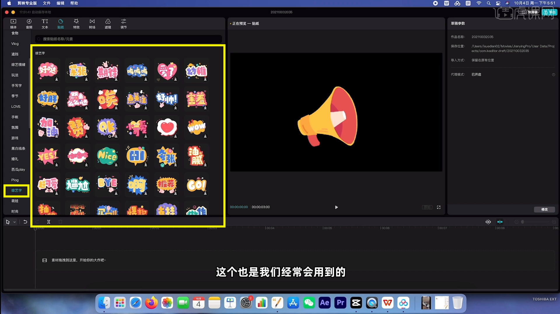The height and width of the screenshot is (314, 560).
Task: Choose the 加油 sticker
Action: [x=48, y=127]
